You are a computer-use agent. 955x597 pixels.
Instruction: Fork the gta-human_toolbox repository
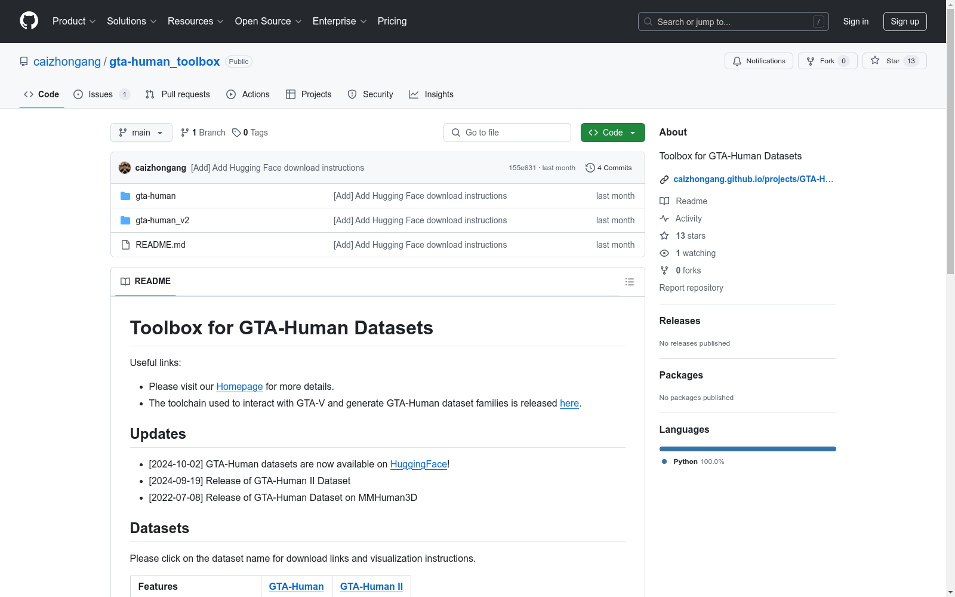[x=827, y=61]
